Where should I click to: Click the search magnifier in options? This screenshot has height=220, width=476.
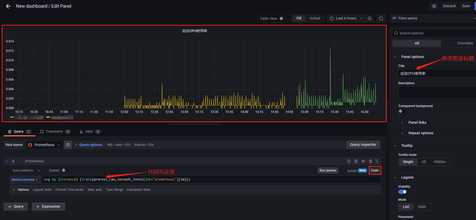pos(396,33)
